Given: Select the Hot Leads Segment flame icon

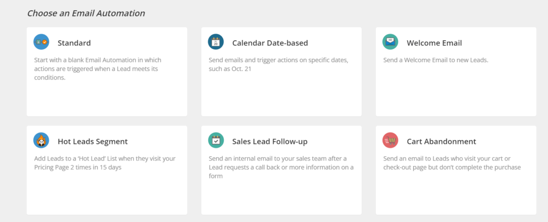Looking at the screenshot, I should (x=41, y=140).
